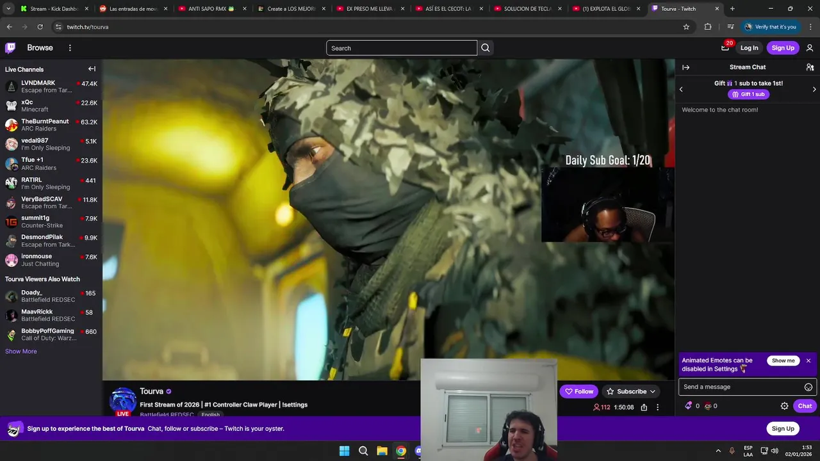This screenshot has height=461, width=820.
Task: Dismiss the Animated Emotes notice
Action: [808, 360]
